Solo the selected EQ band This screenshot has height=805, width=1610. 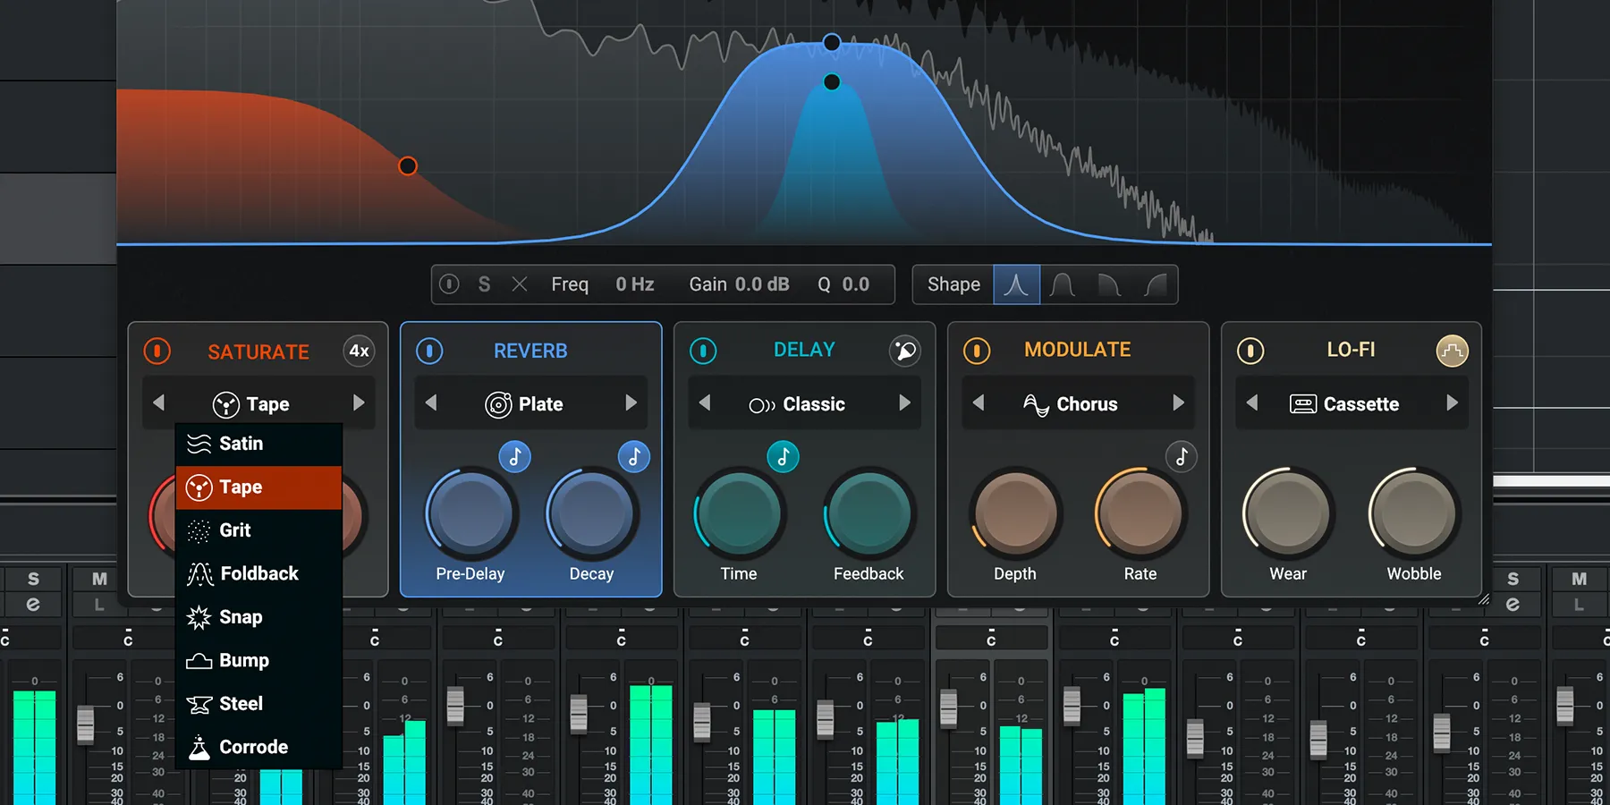(x=484, y=284)
